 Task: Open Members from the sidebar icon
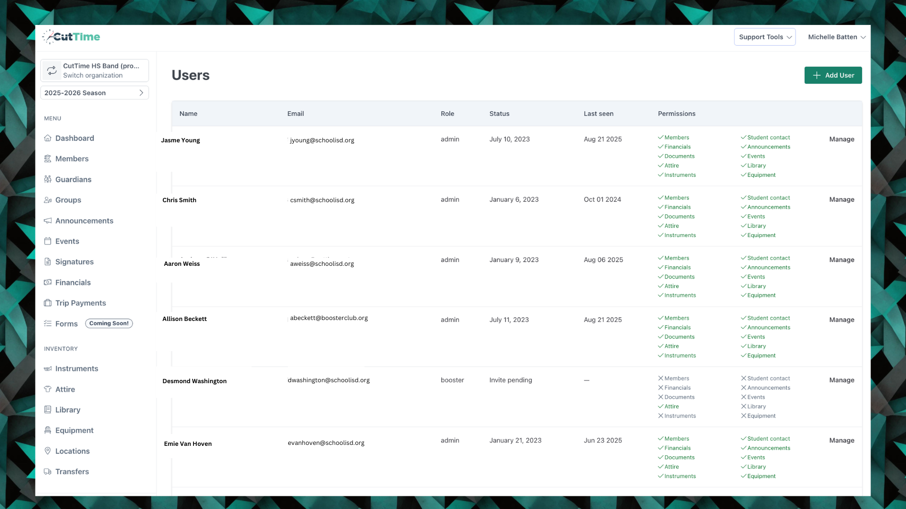click(48, 159)
